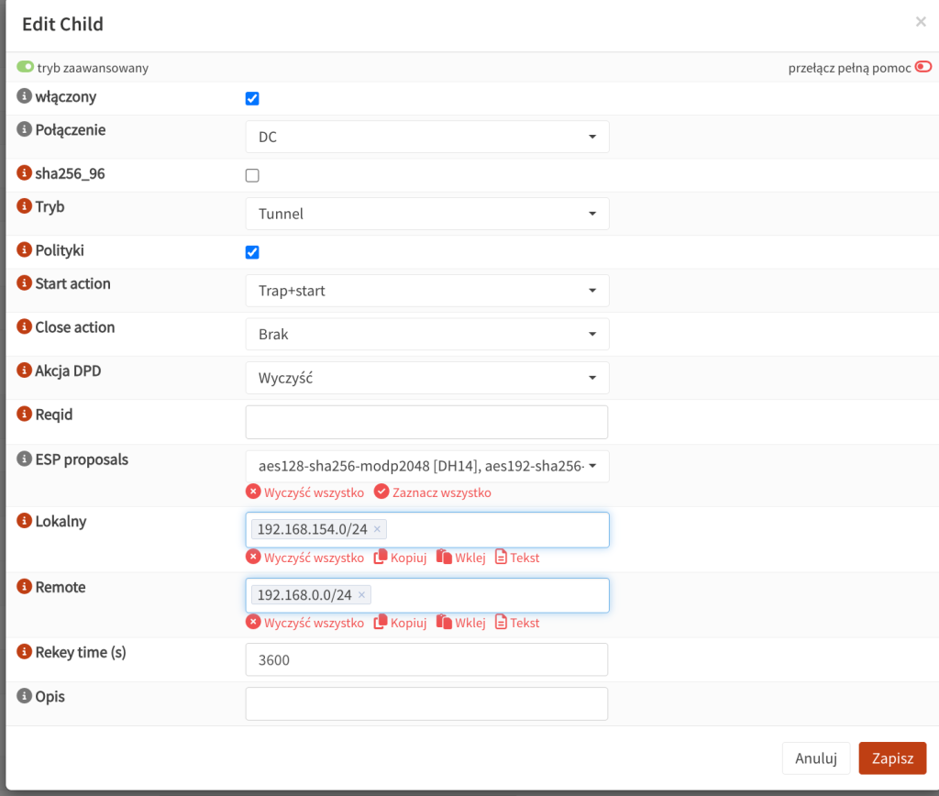Click Zaznacz wszystko under ESP proposals
This screenshot has width=939, height=796.
tap(433, 492)
